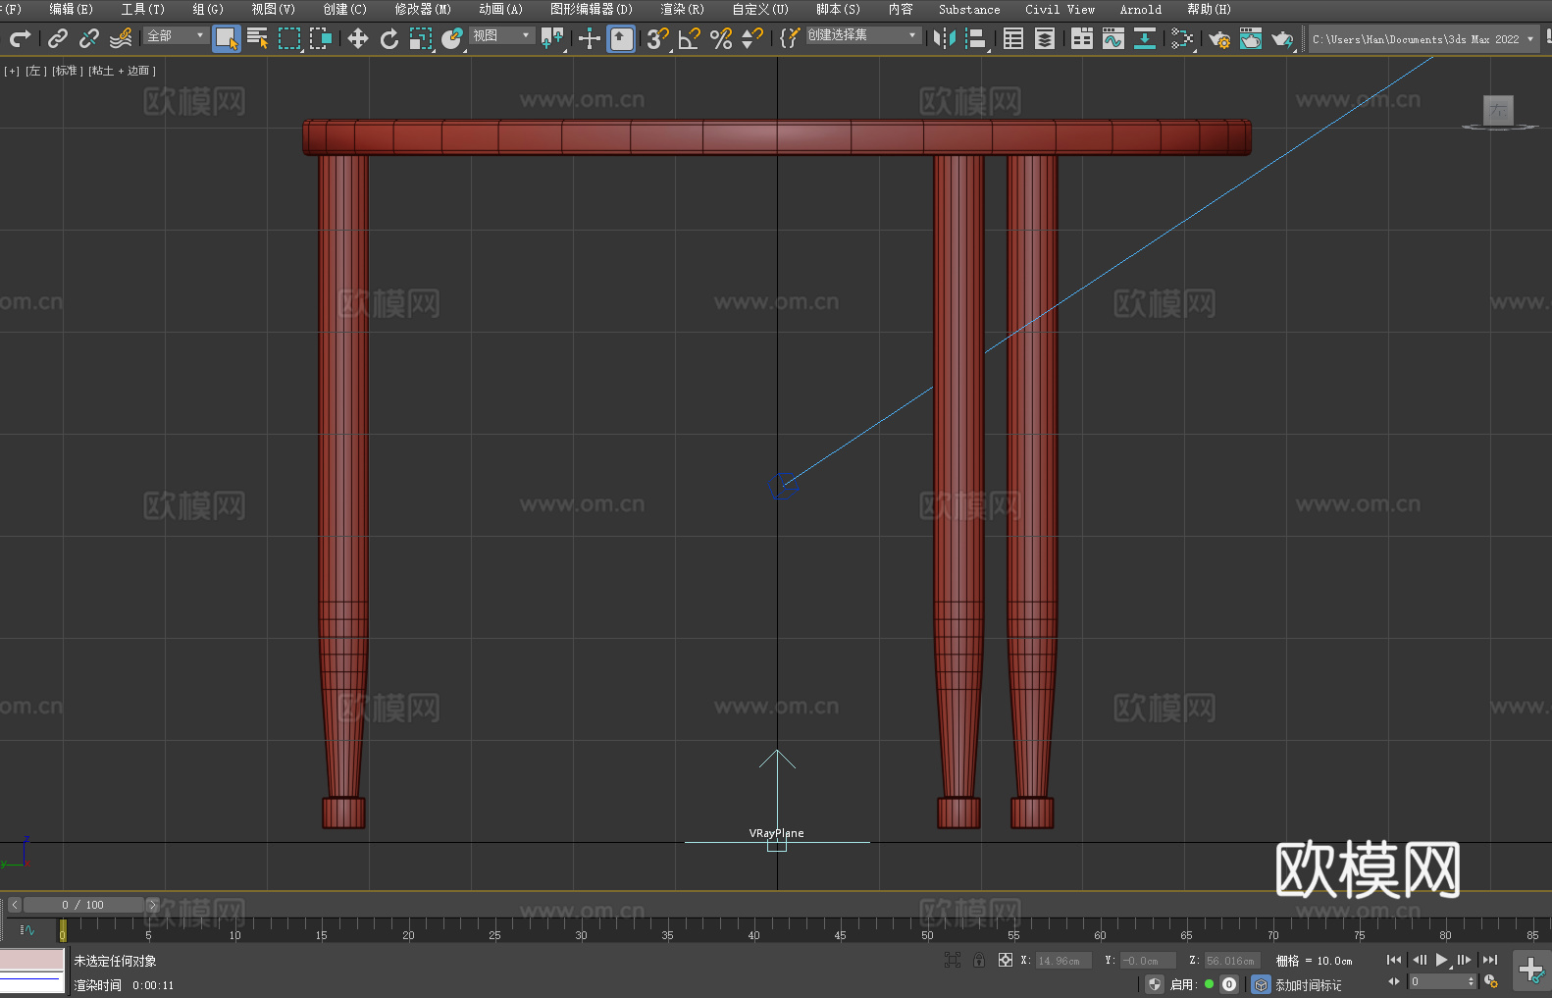Click the mini curve editor toggle icon
The image size is (1552, 998).
(27, 929)
